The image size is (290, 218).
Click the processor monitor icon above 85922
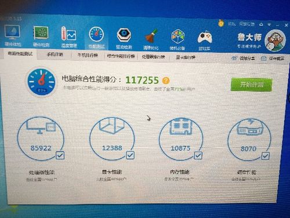pyautogui.click(x=41, y=126)
